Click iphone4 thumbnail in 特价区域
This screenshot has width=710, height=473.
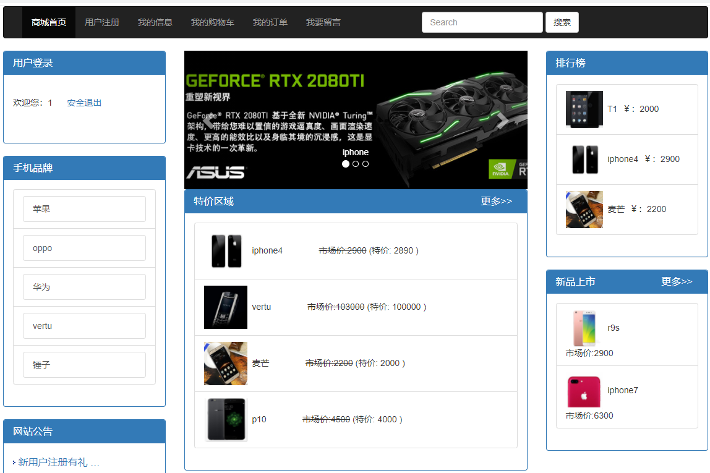click(x=226, y=251)
